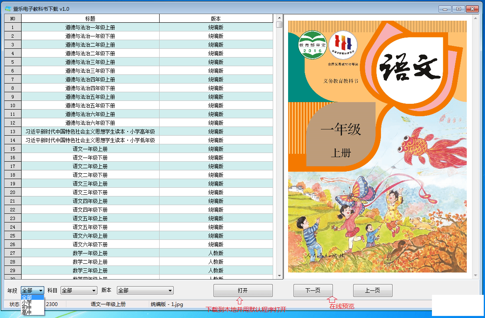
Task: Select row 道德与法治四年级上册
Action: pos(138,79)
